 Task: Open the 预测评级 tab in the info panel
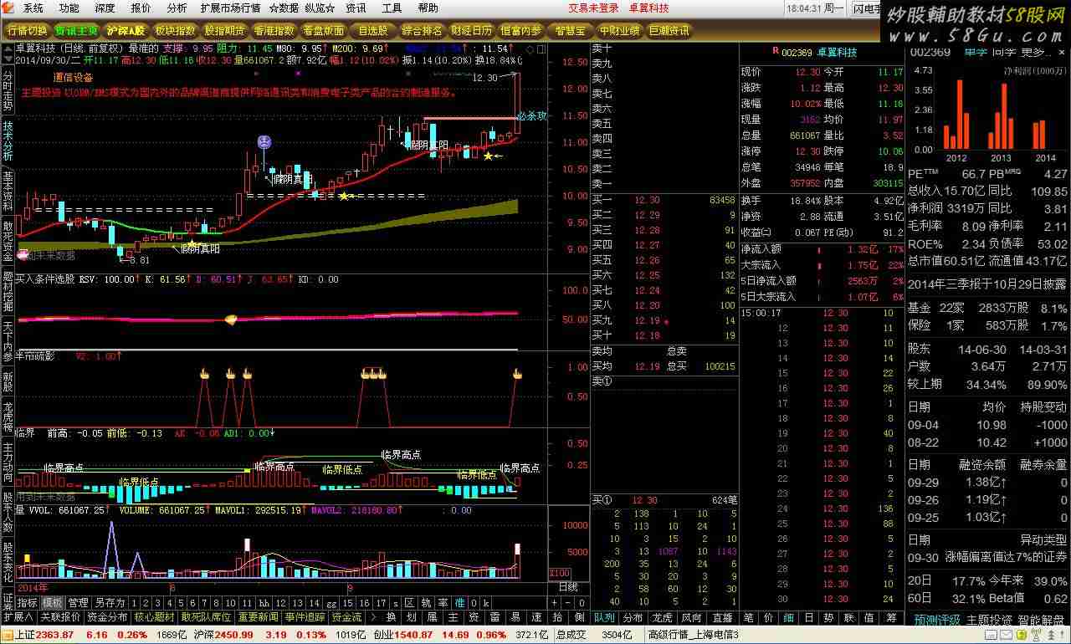click(937, 620)
